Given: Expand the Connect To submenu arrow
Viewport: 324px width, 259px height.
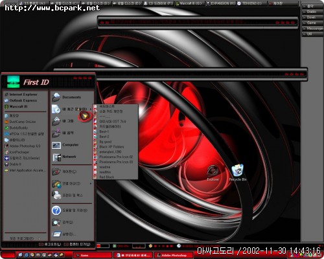Looking at the screenshot, I should (x=91, y=184).
